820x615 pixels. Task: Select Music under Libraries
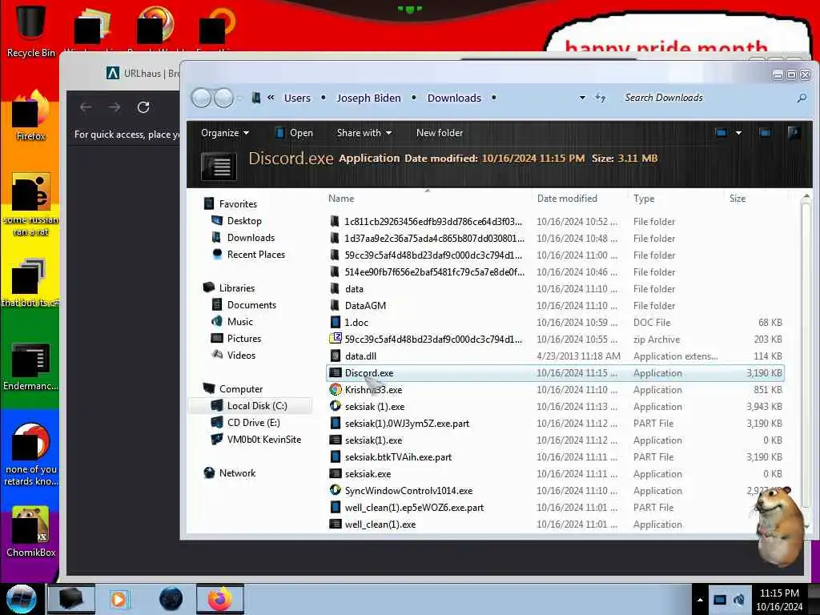(x=240, y=322)
